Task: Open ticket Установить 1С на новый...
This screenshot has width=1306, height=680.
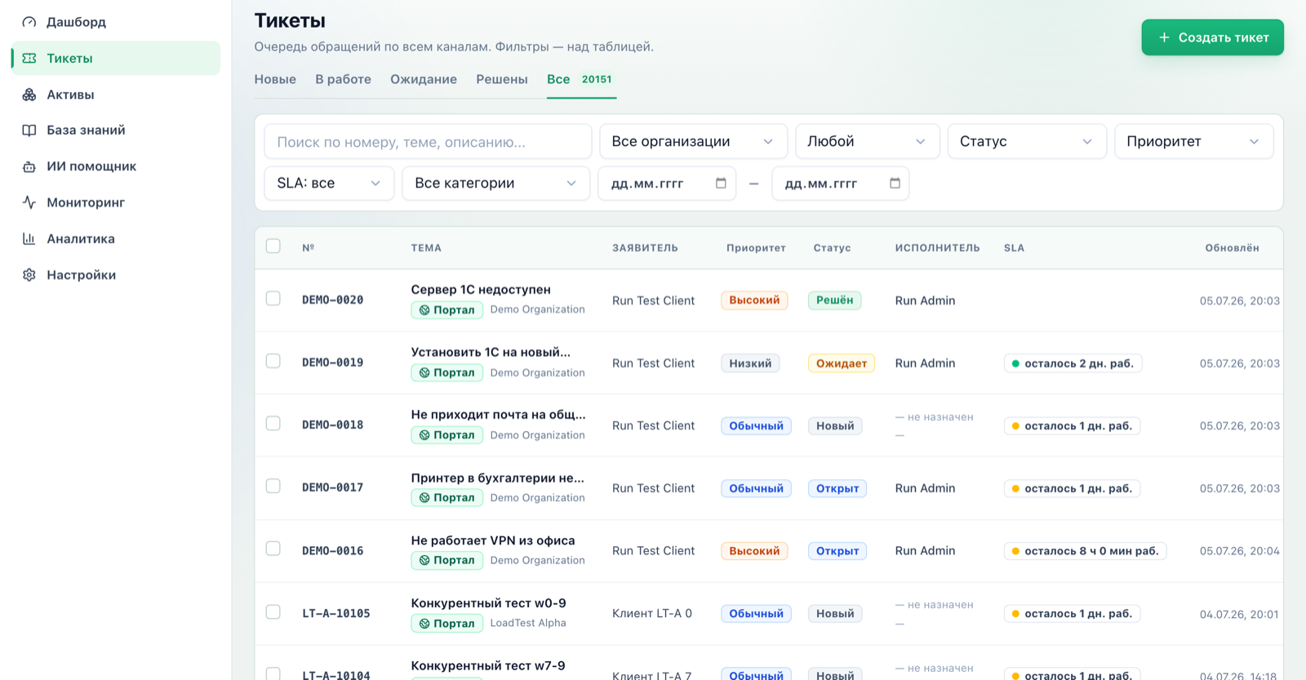Action: coord(491,352)
